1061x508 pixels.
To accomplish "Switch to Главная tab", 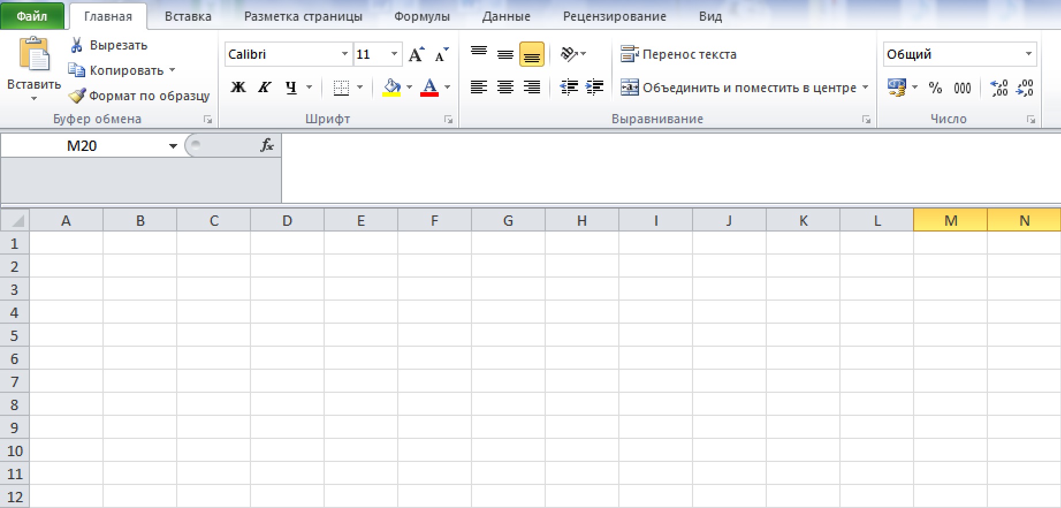I will click(108, 16).
